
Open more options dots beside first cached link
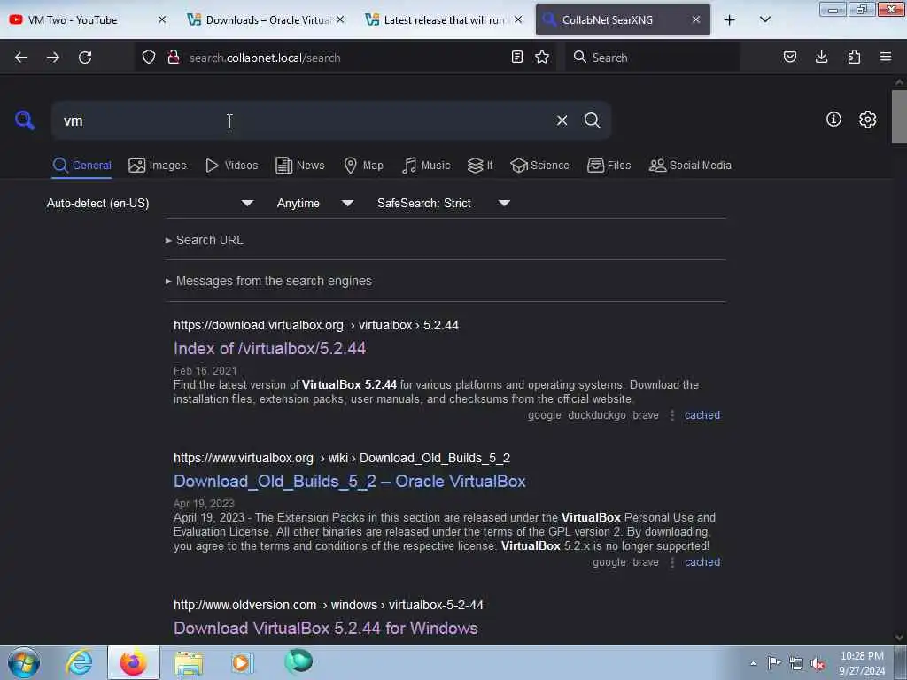point(671,415)
